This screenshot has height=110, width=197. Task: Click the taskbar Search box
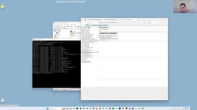coord(58,108)
